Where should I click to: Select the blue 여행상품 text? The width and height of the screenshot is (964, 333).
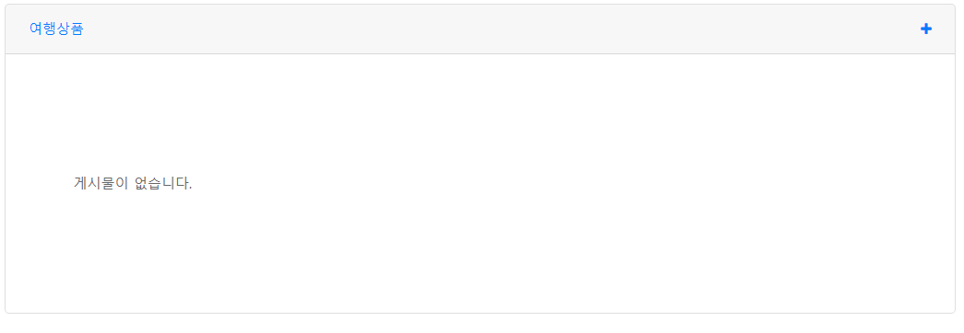[x=56, y=29]
